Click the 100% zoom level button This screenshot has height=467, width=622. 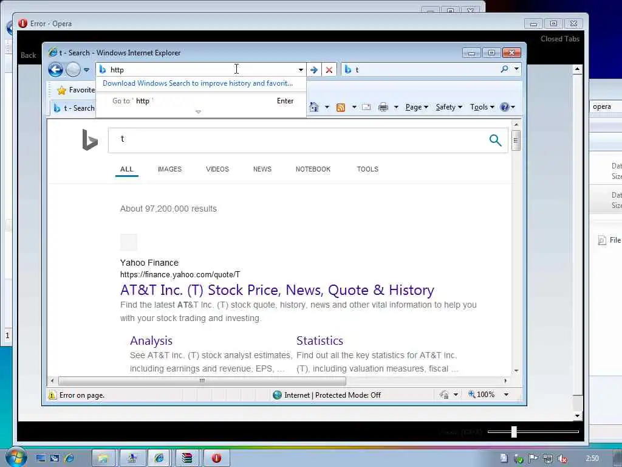pyautogui.click(x=481, y=395)
